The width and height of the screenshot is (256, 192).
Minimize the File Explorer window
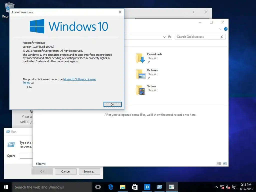[x=200, y=22]
